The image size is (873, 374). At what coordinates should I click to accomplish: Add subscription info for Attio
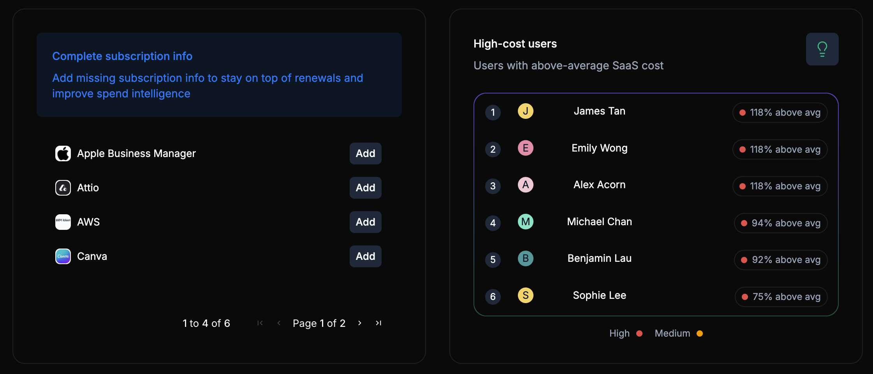[x=365, y=187]
